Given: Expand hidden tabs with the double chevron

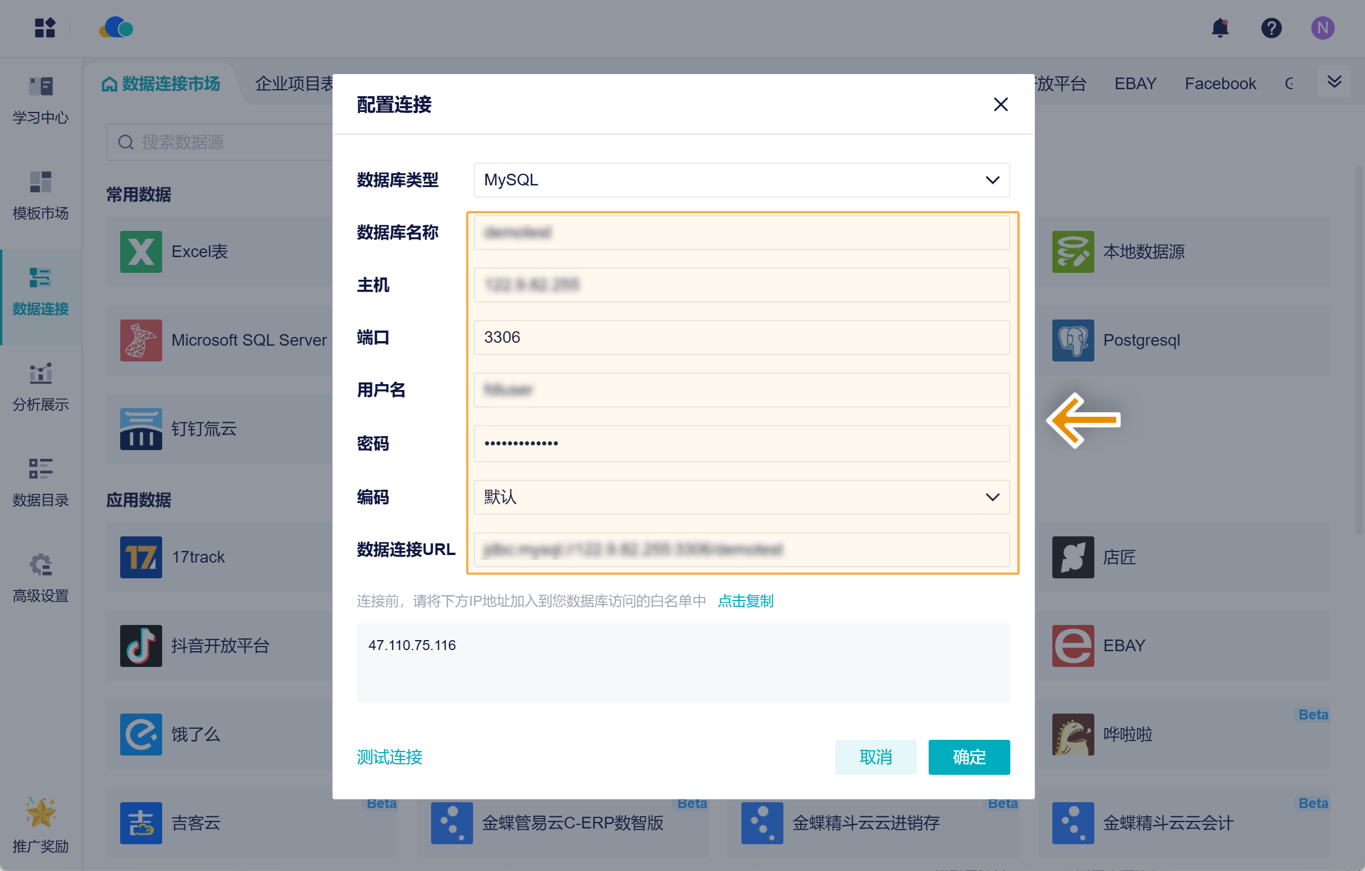Looking at the screenshot, I should coord(1333,82).
